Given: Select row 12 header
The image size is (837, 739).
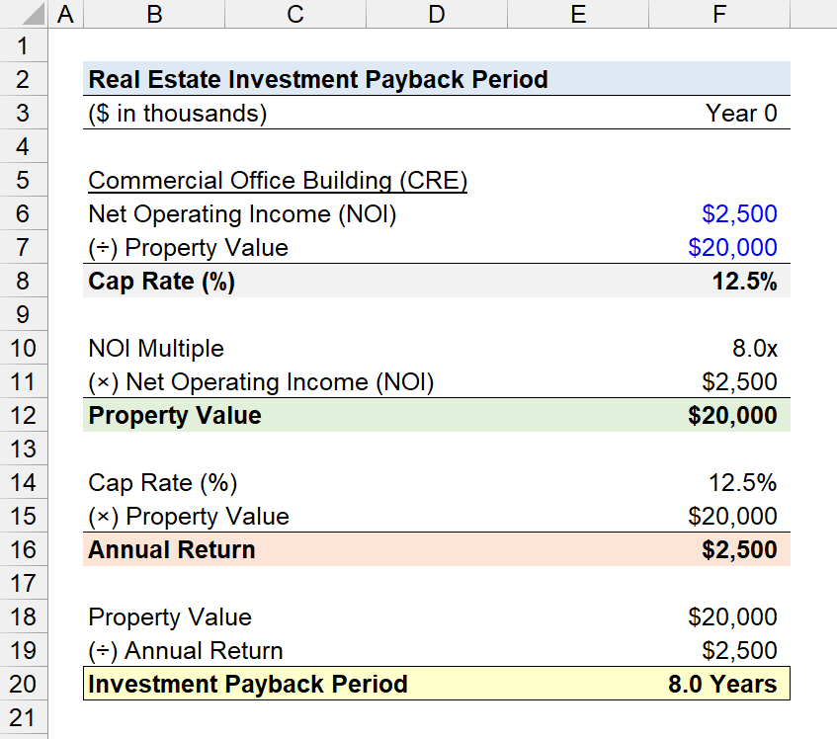Looking at the screenshot, I should (x=23, y=415).
